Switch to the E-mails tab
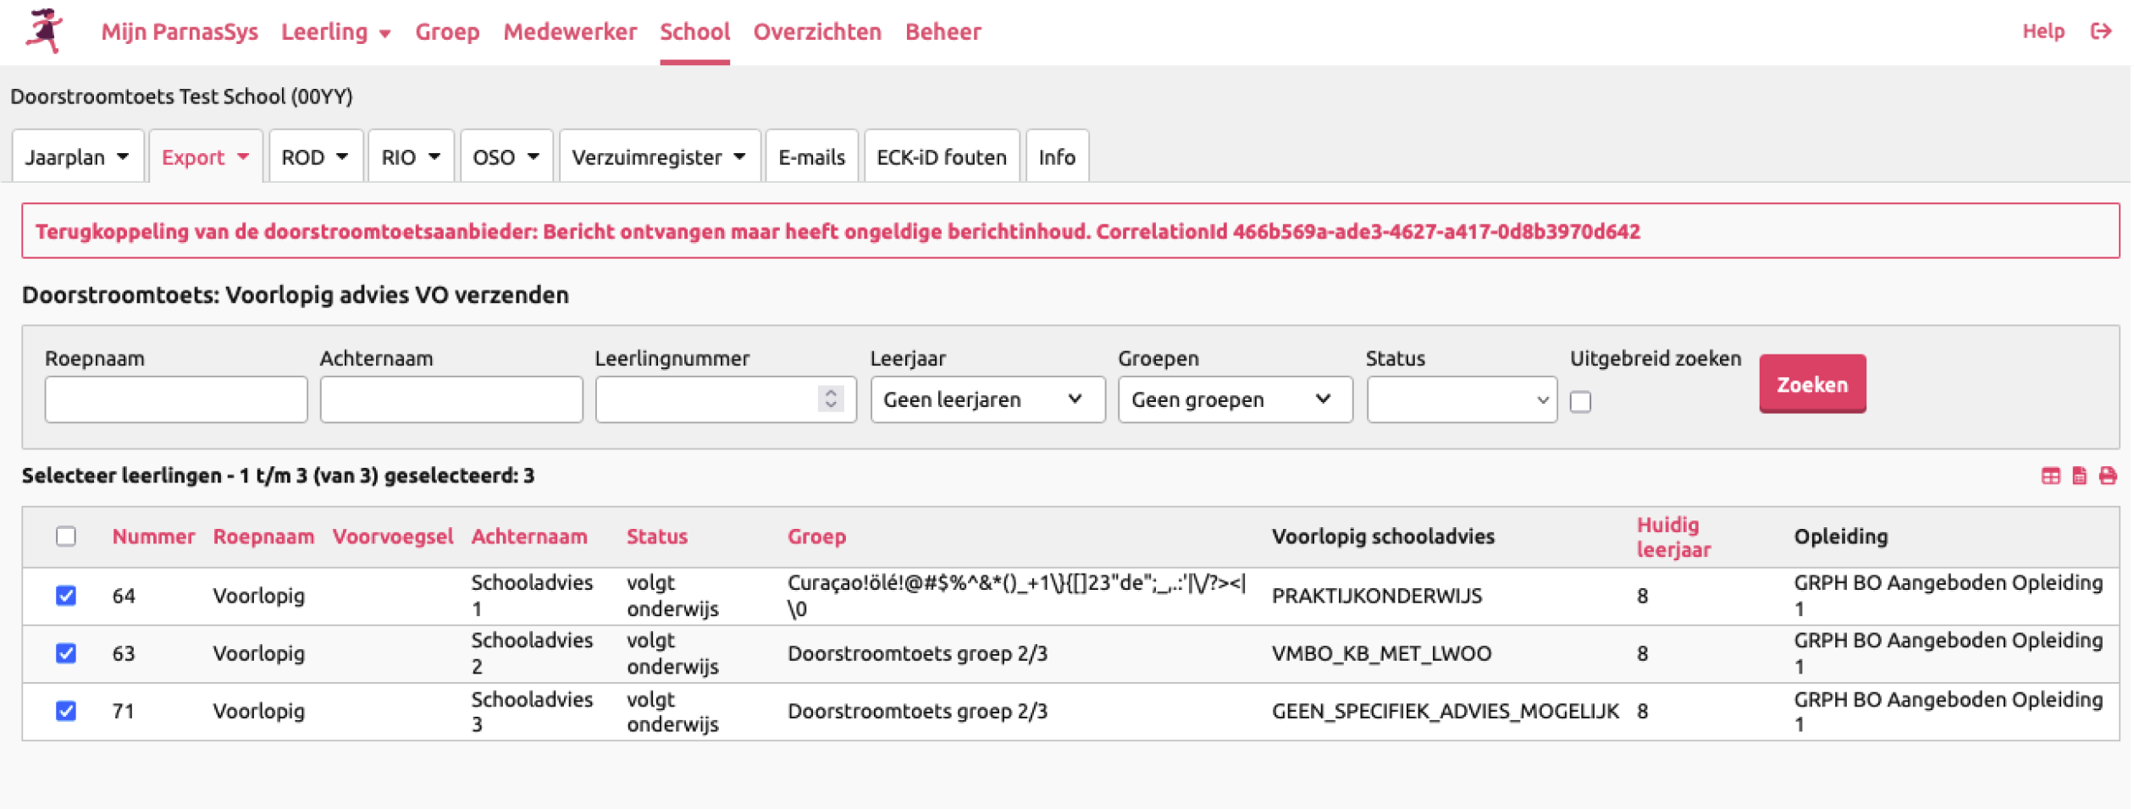 pos(813,157)
